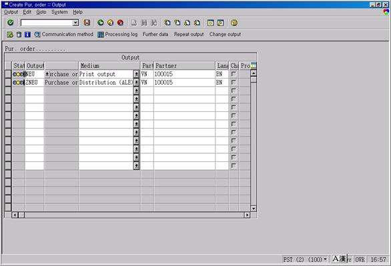Open the command field dropdown arrow
The height and width of the screenshot is (266, 391).
75,23
